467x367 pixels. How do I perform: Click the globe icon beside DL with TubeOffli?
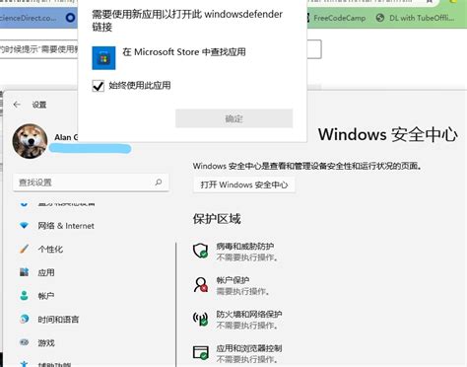[x=380, y=18]
